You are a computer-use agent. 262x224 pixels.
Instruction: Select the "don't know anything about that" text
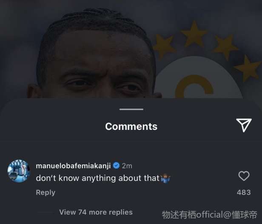(x=98, y=178)
